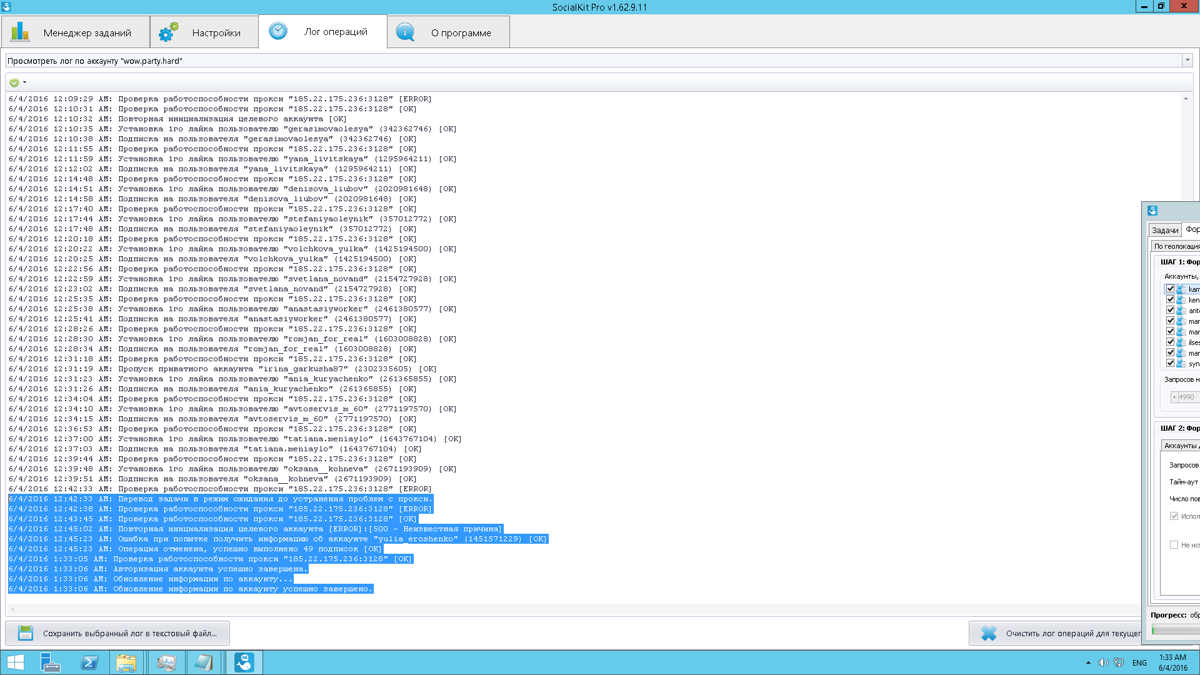Viewport: 1200px width, 675px height.
Task: Open the Windows Start button
Action: point(15,662)
